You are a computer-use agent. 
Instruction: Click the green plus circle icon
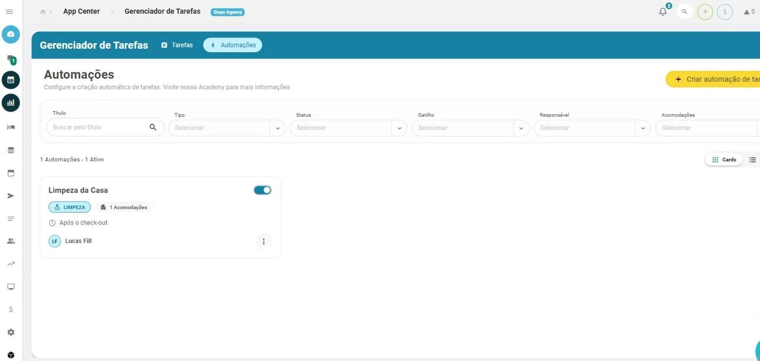click(x=705, y=12)
